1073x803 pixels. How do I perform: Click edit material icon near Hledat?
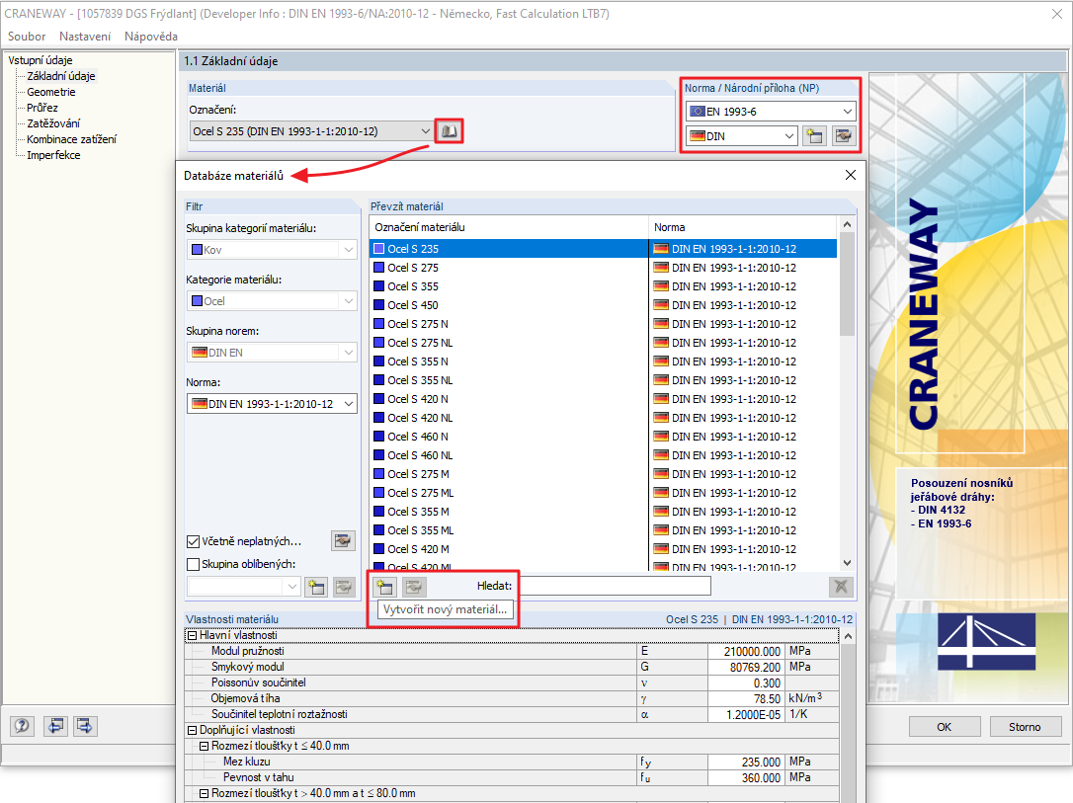pyautogui.click(x=414, y=586)
